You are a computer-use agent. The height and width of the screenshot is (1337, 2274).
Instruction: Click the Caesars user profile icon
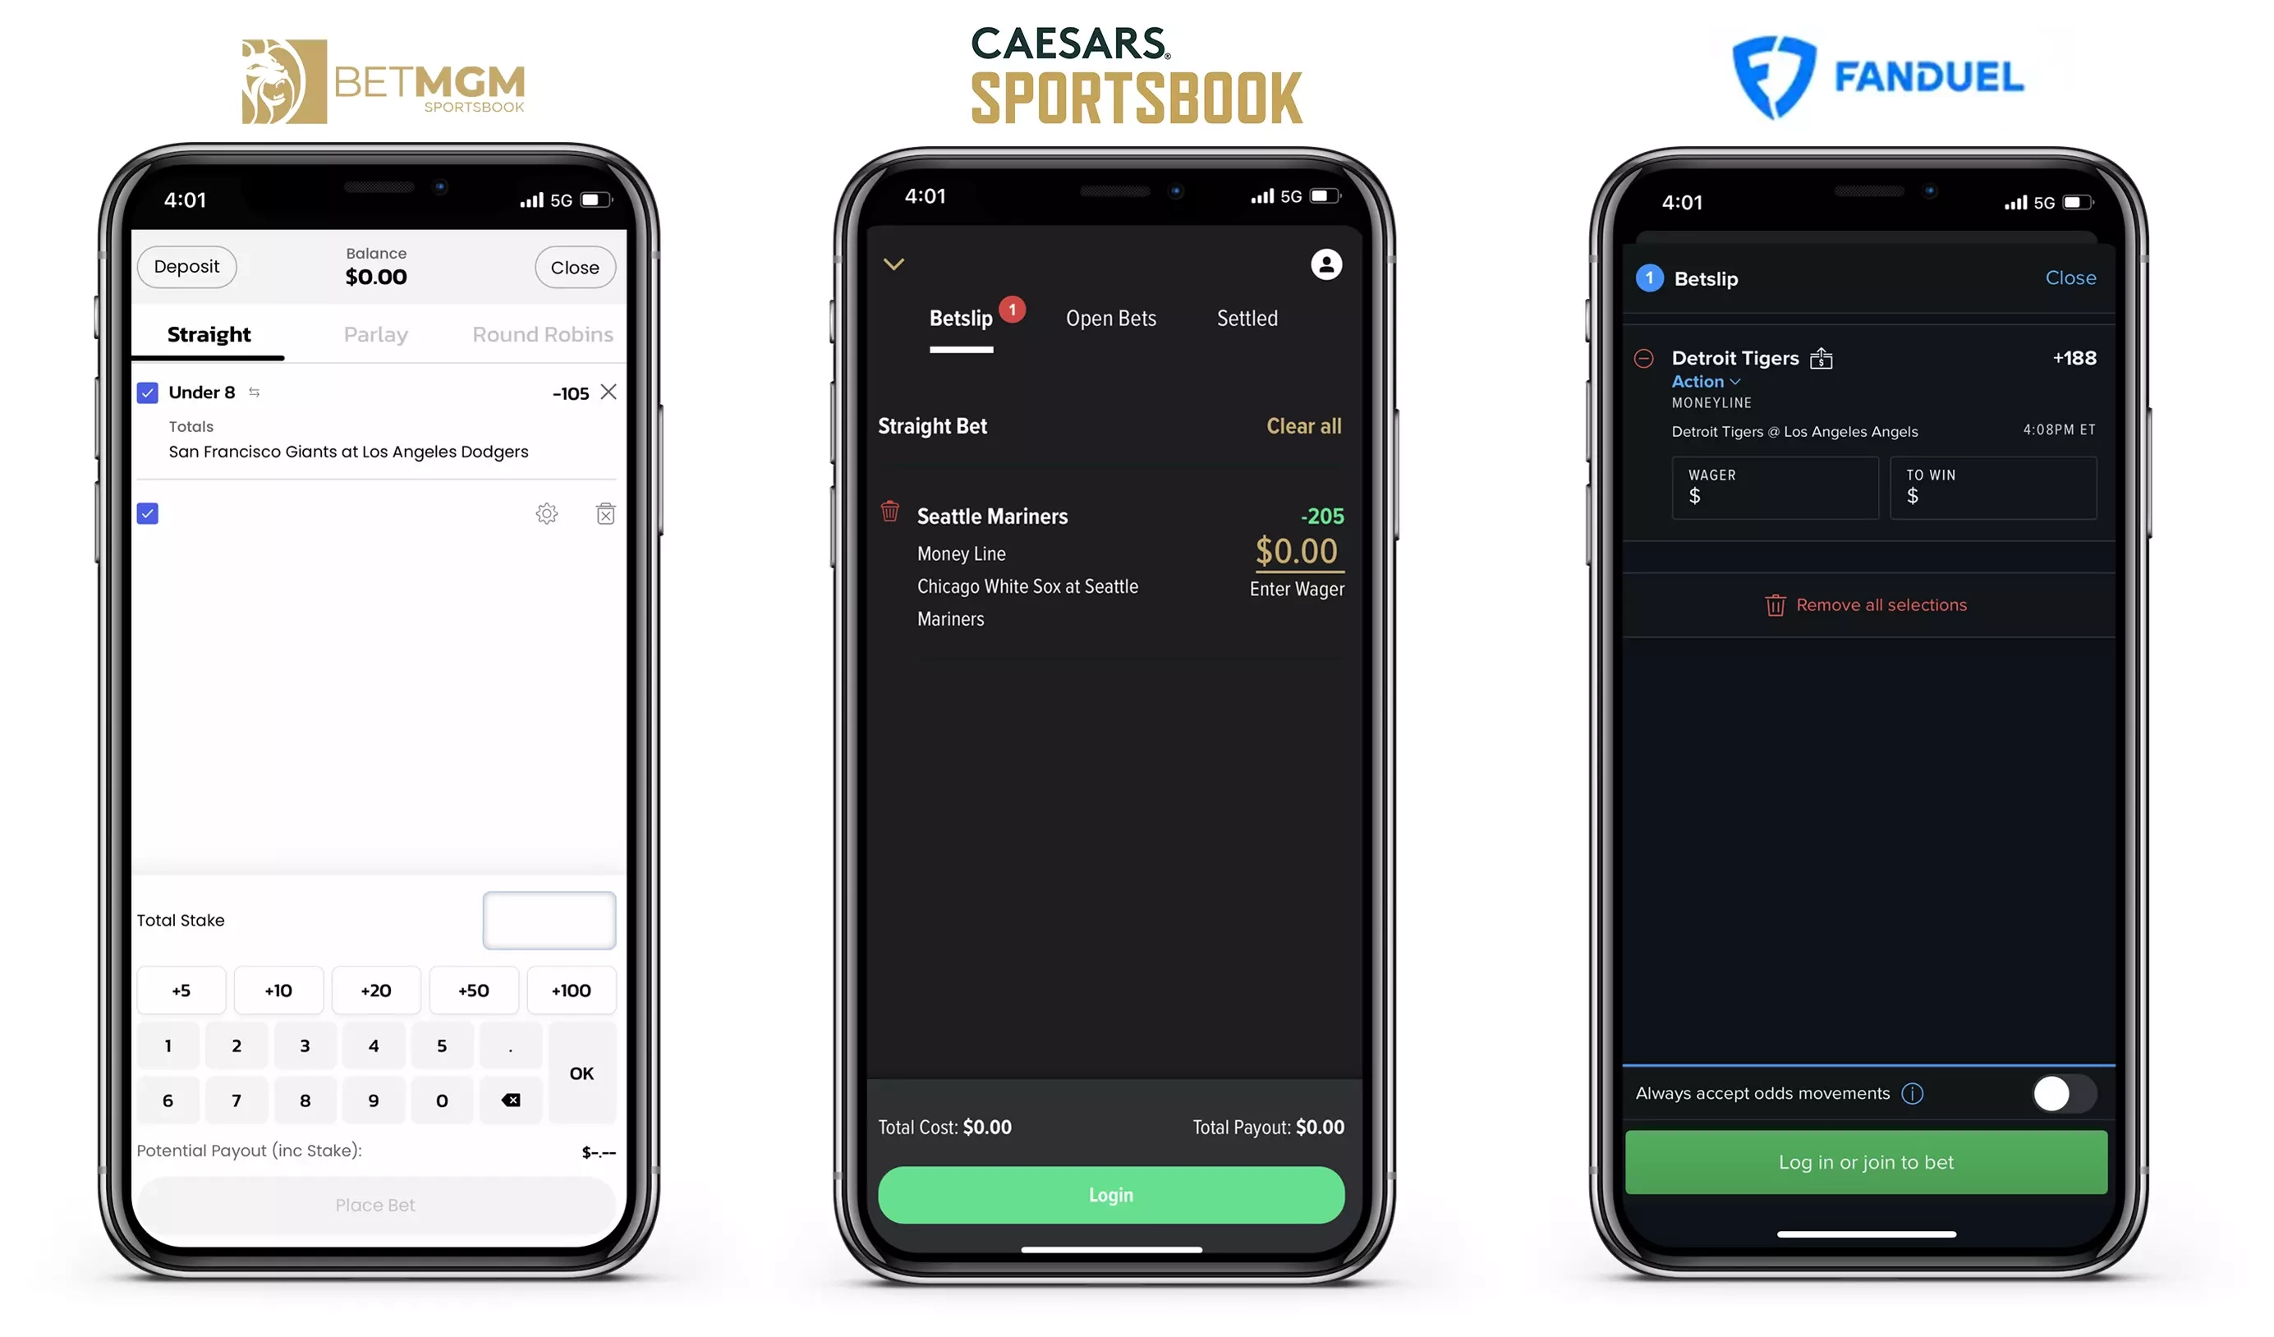1325,264
